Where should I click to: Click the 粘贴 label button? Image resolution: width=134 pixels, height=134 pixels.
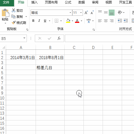coord(5,19)
